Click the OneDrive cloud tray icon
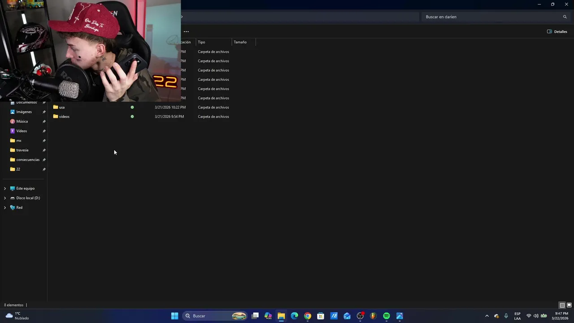This screenshot has height=323, width=574. [496, 316]
